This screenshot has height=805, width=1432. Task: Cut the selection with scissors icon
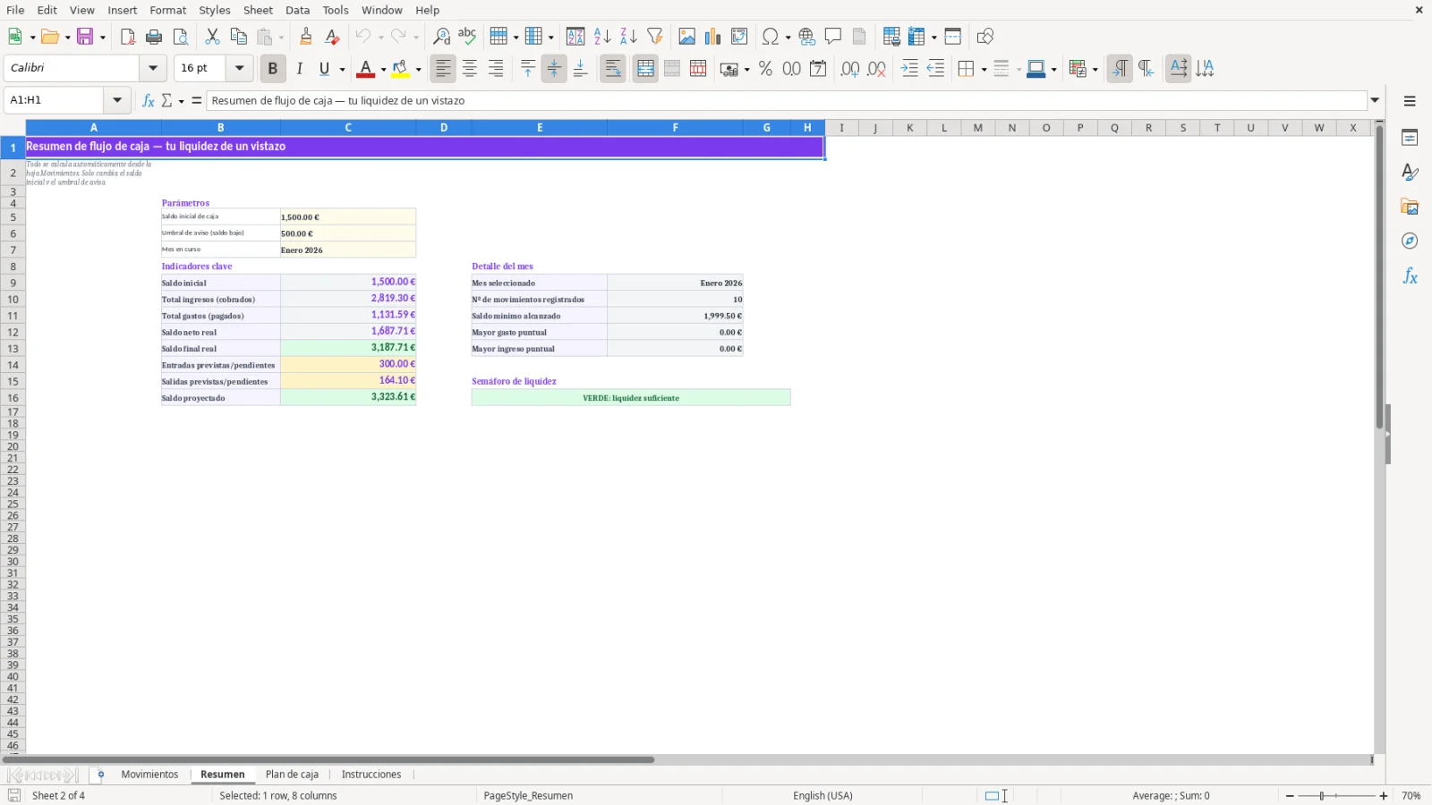pyautogui.click(x=212, y=37)
